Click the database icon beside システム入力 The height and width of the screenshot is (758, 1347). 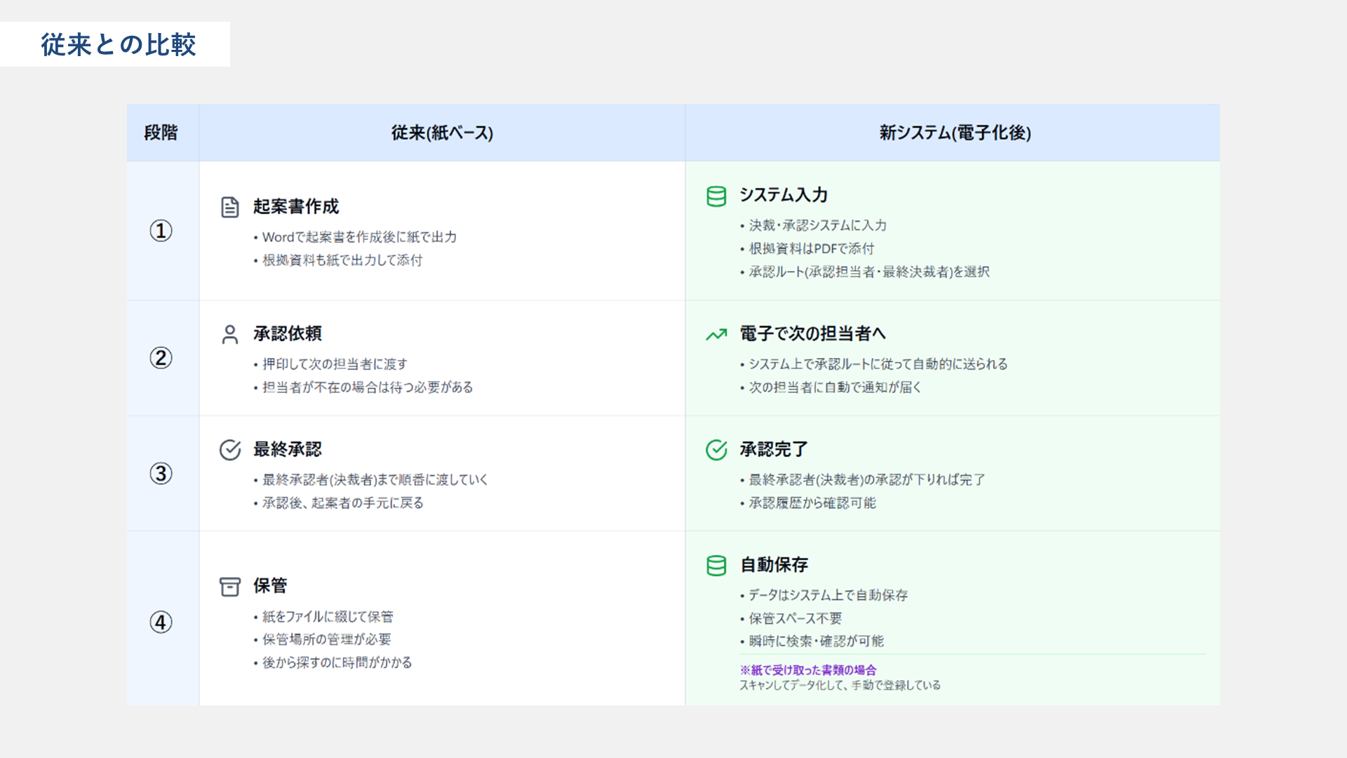[716, 197]
